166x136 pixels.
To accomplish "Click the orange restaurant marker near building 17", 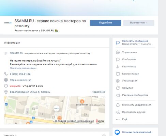I will 59,118.
